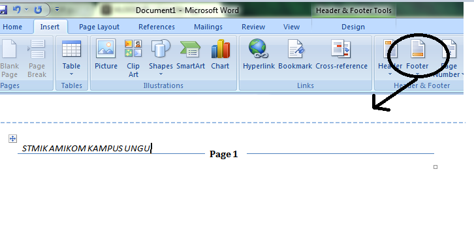Open the Undo history dropdown arrow
474x242 pixels.
click(26, 10)
